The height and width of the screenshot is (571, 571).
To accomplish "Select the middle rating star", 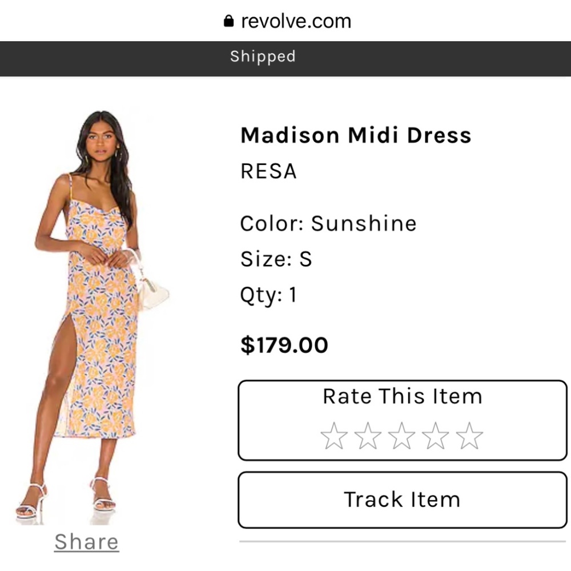I will tap(401, 435).
